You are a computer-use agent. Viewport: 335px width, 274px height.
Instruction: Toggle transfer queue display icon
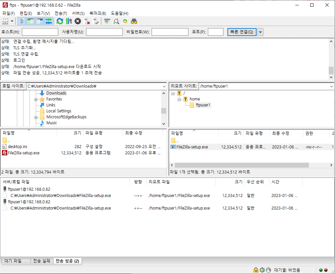[x=49, y=21]
